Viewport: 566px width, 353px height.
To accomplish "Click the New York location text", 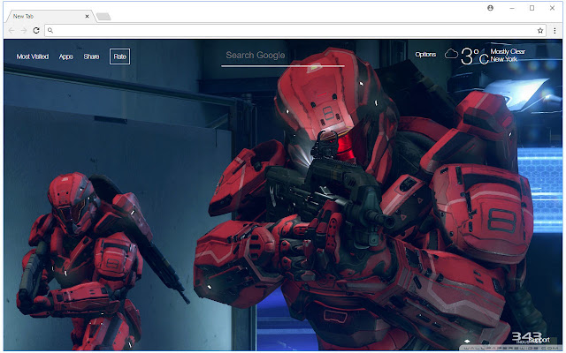I will click(x=504, y=59).
